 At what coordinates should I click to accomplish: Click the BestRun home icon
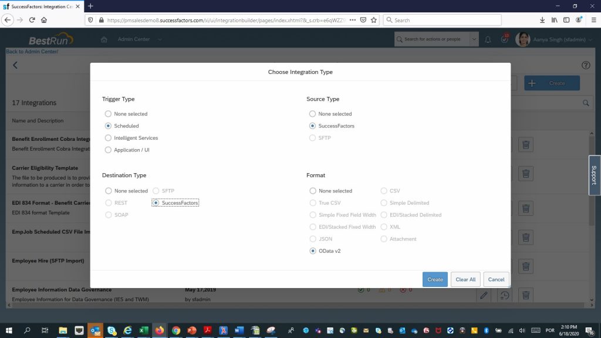tap(104, 39)
